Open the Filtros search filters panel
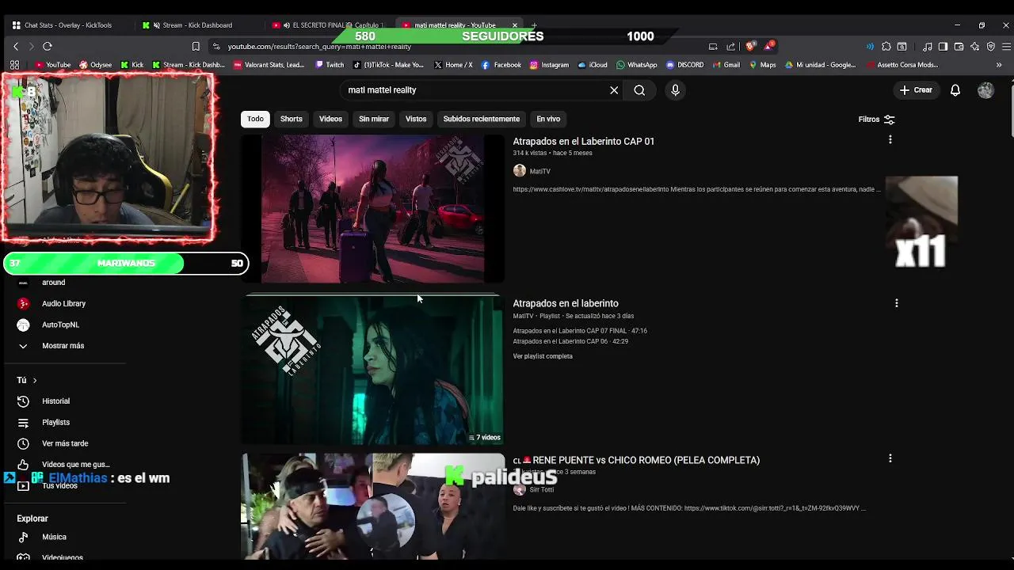The width and height of the screenshot is (1014, 570). [877, 120]
